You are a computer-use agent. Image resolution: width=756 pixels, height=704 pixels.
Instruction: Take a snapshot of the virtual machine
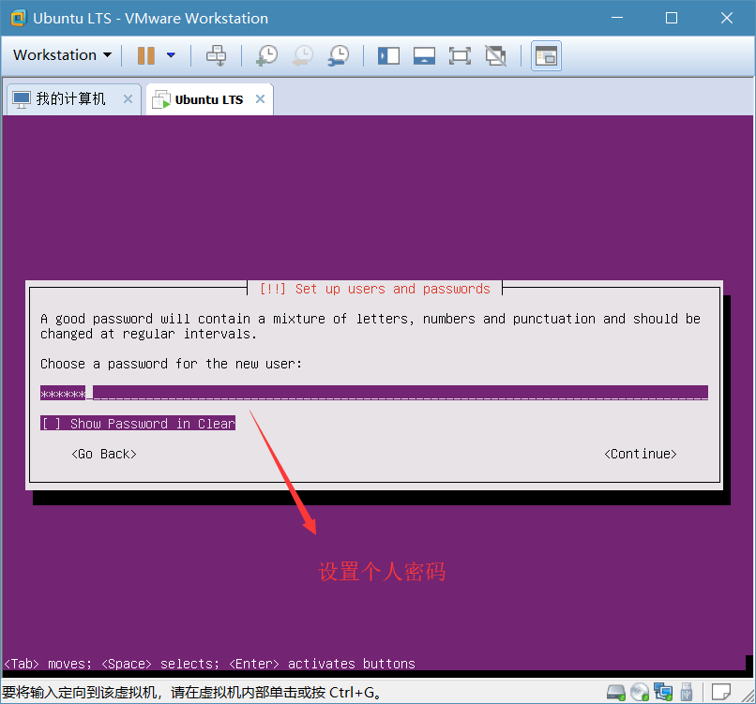(x=266, y=55)
